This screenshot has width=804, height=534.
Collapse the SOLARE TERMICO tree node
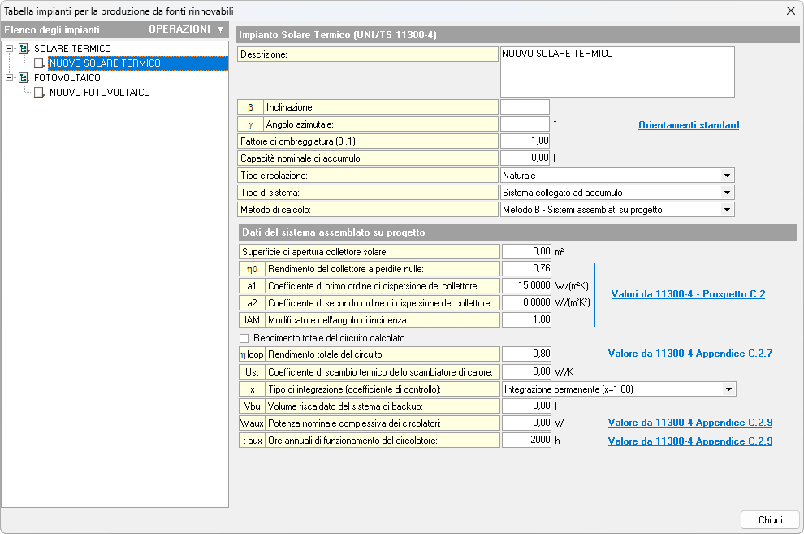(x=9, y=49)
